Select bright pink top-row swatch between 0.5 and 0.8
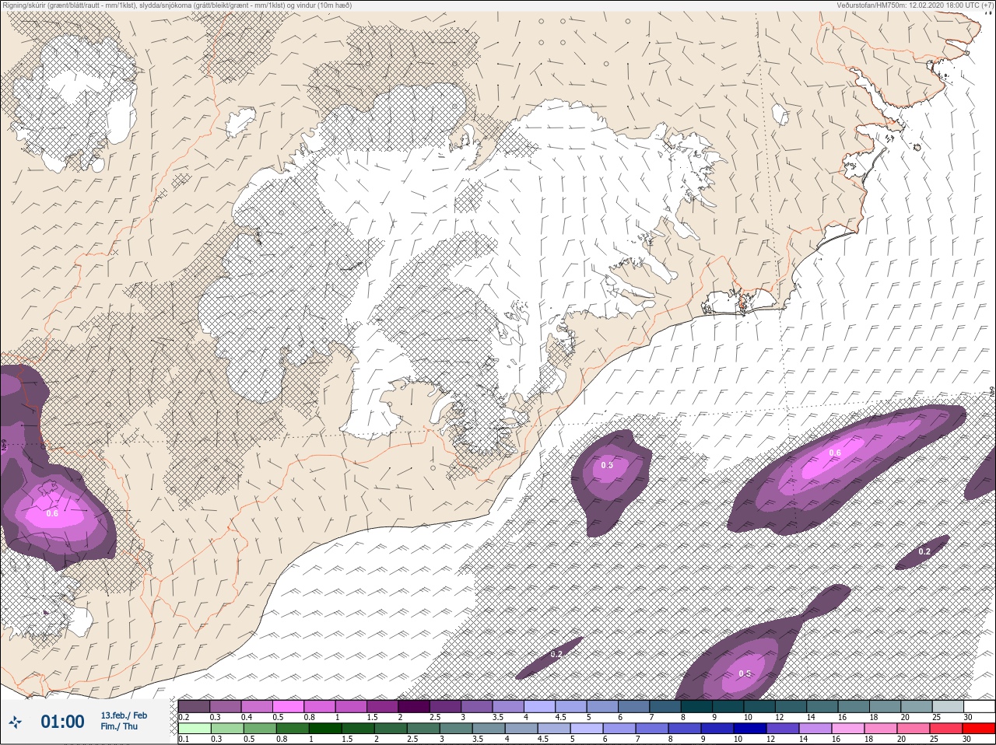Viewport: 996px width, 745px height. 288,706
